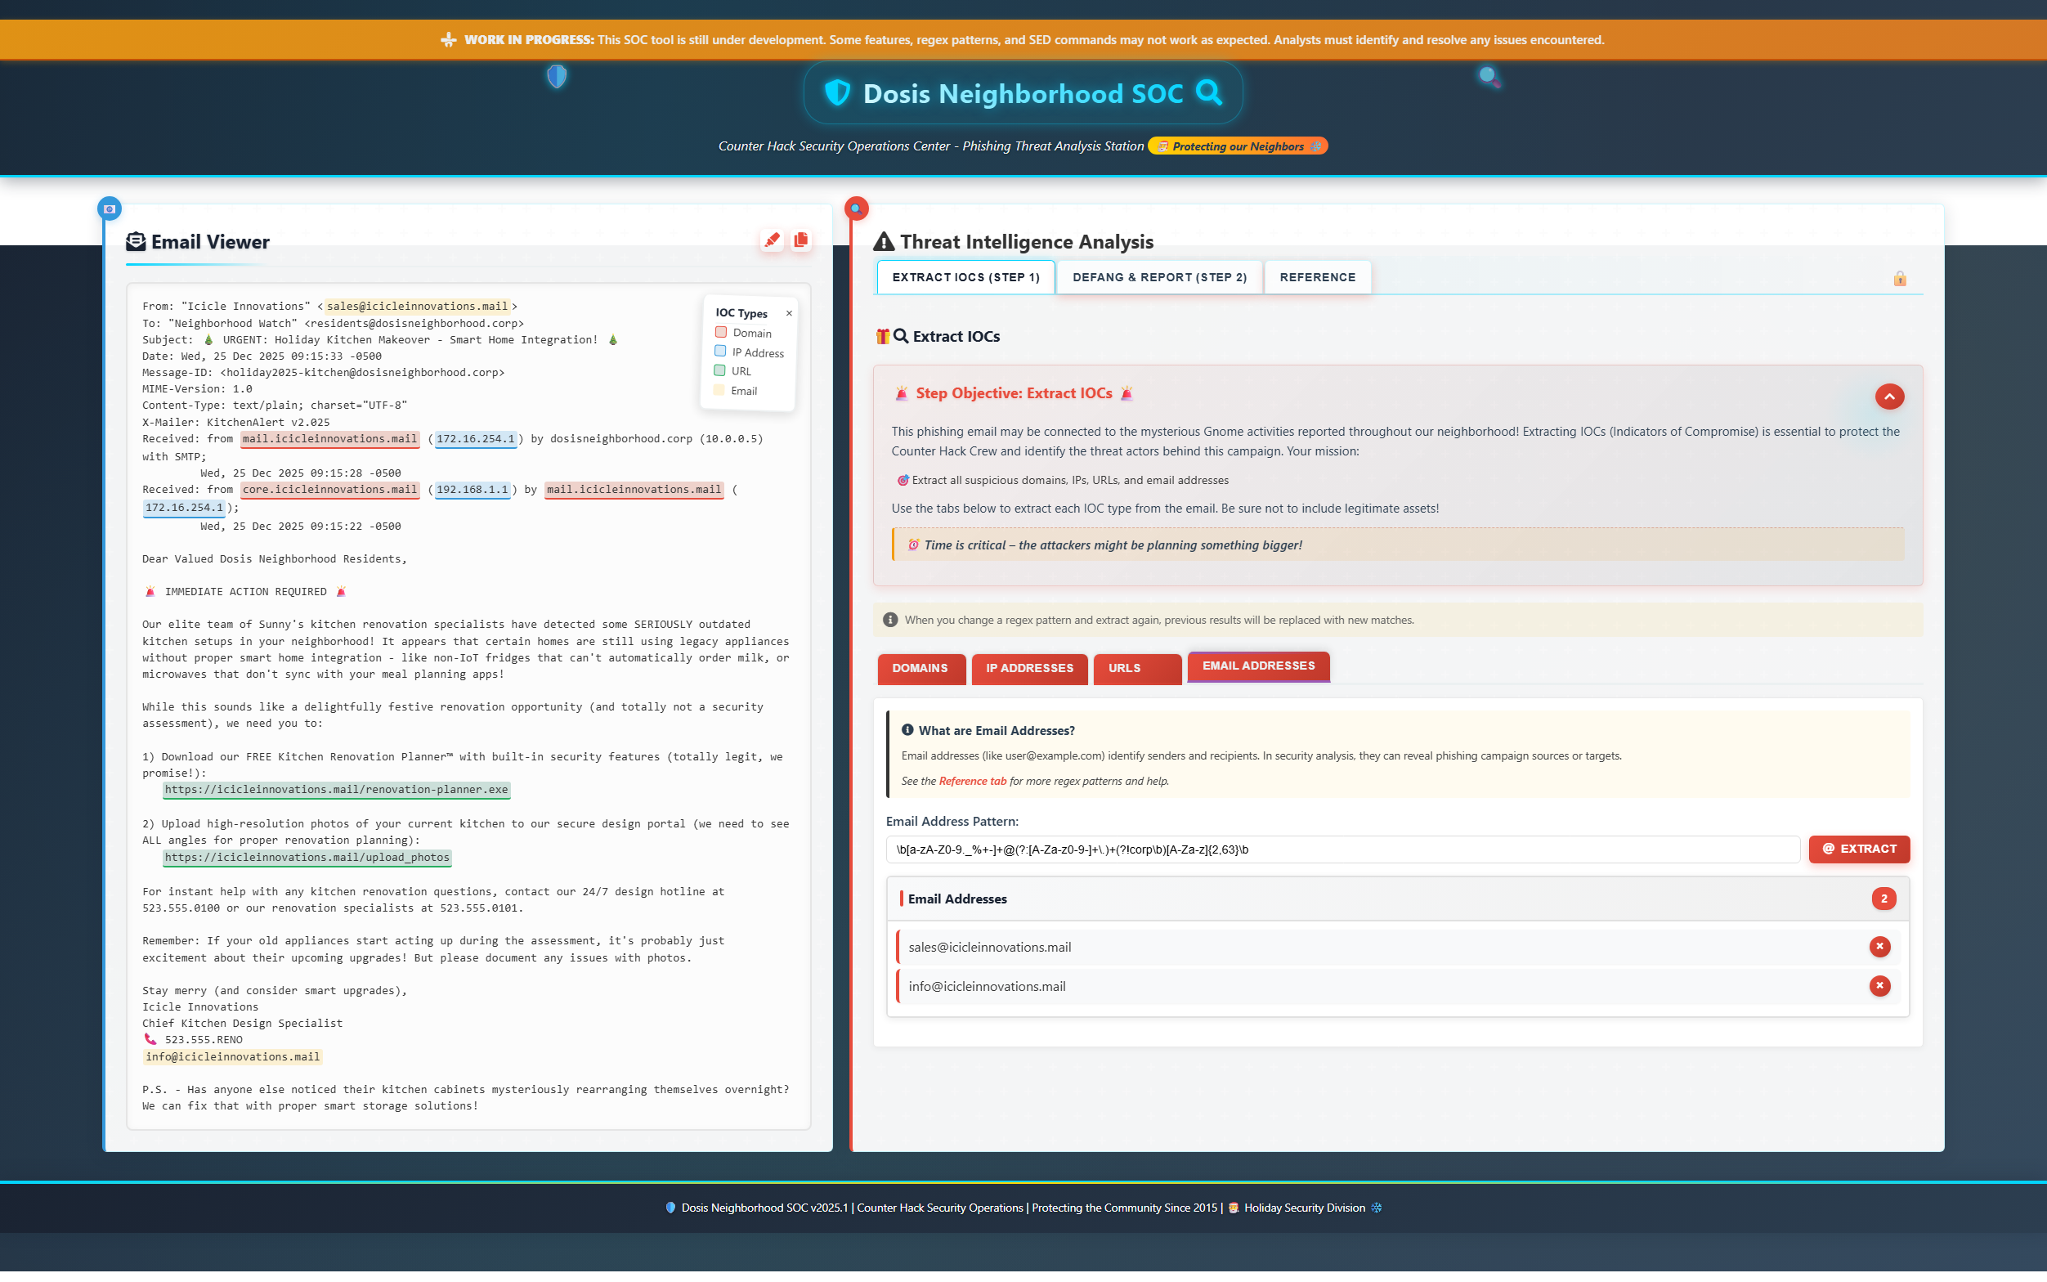The image size is (2047, 1282).
Task: Click the highlighter icon in Email Viewer header
Action: coord(772,240)
